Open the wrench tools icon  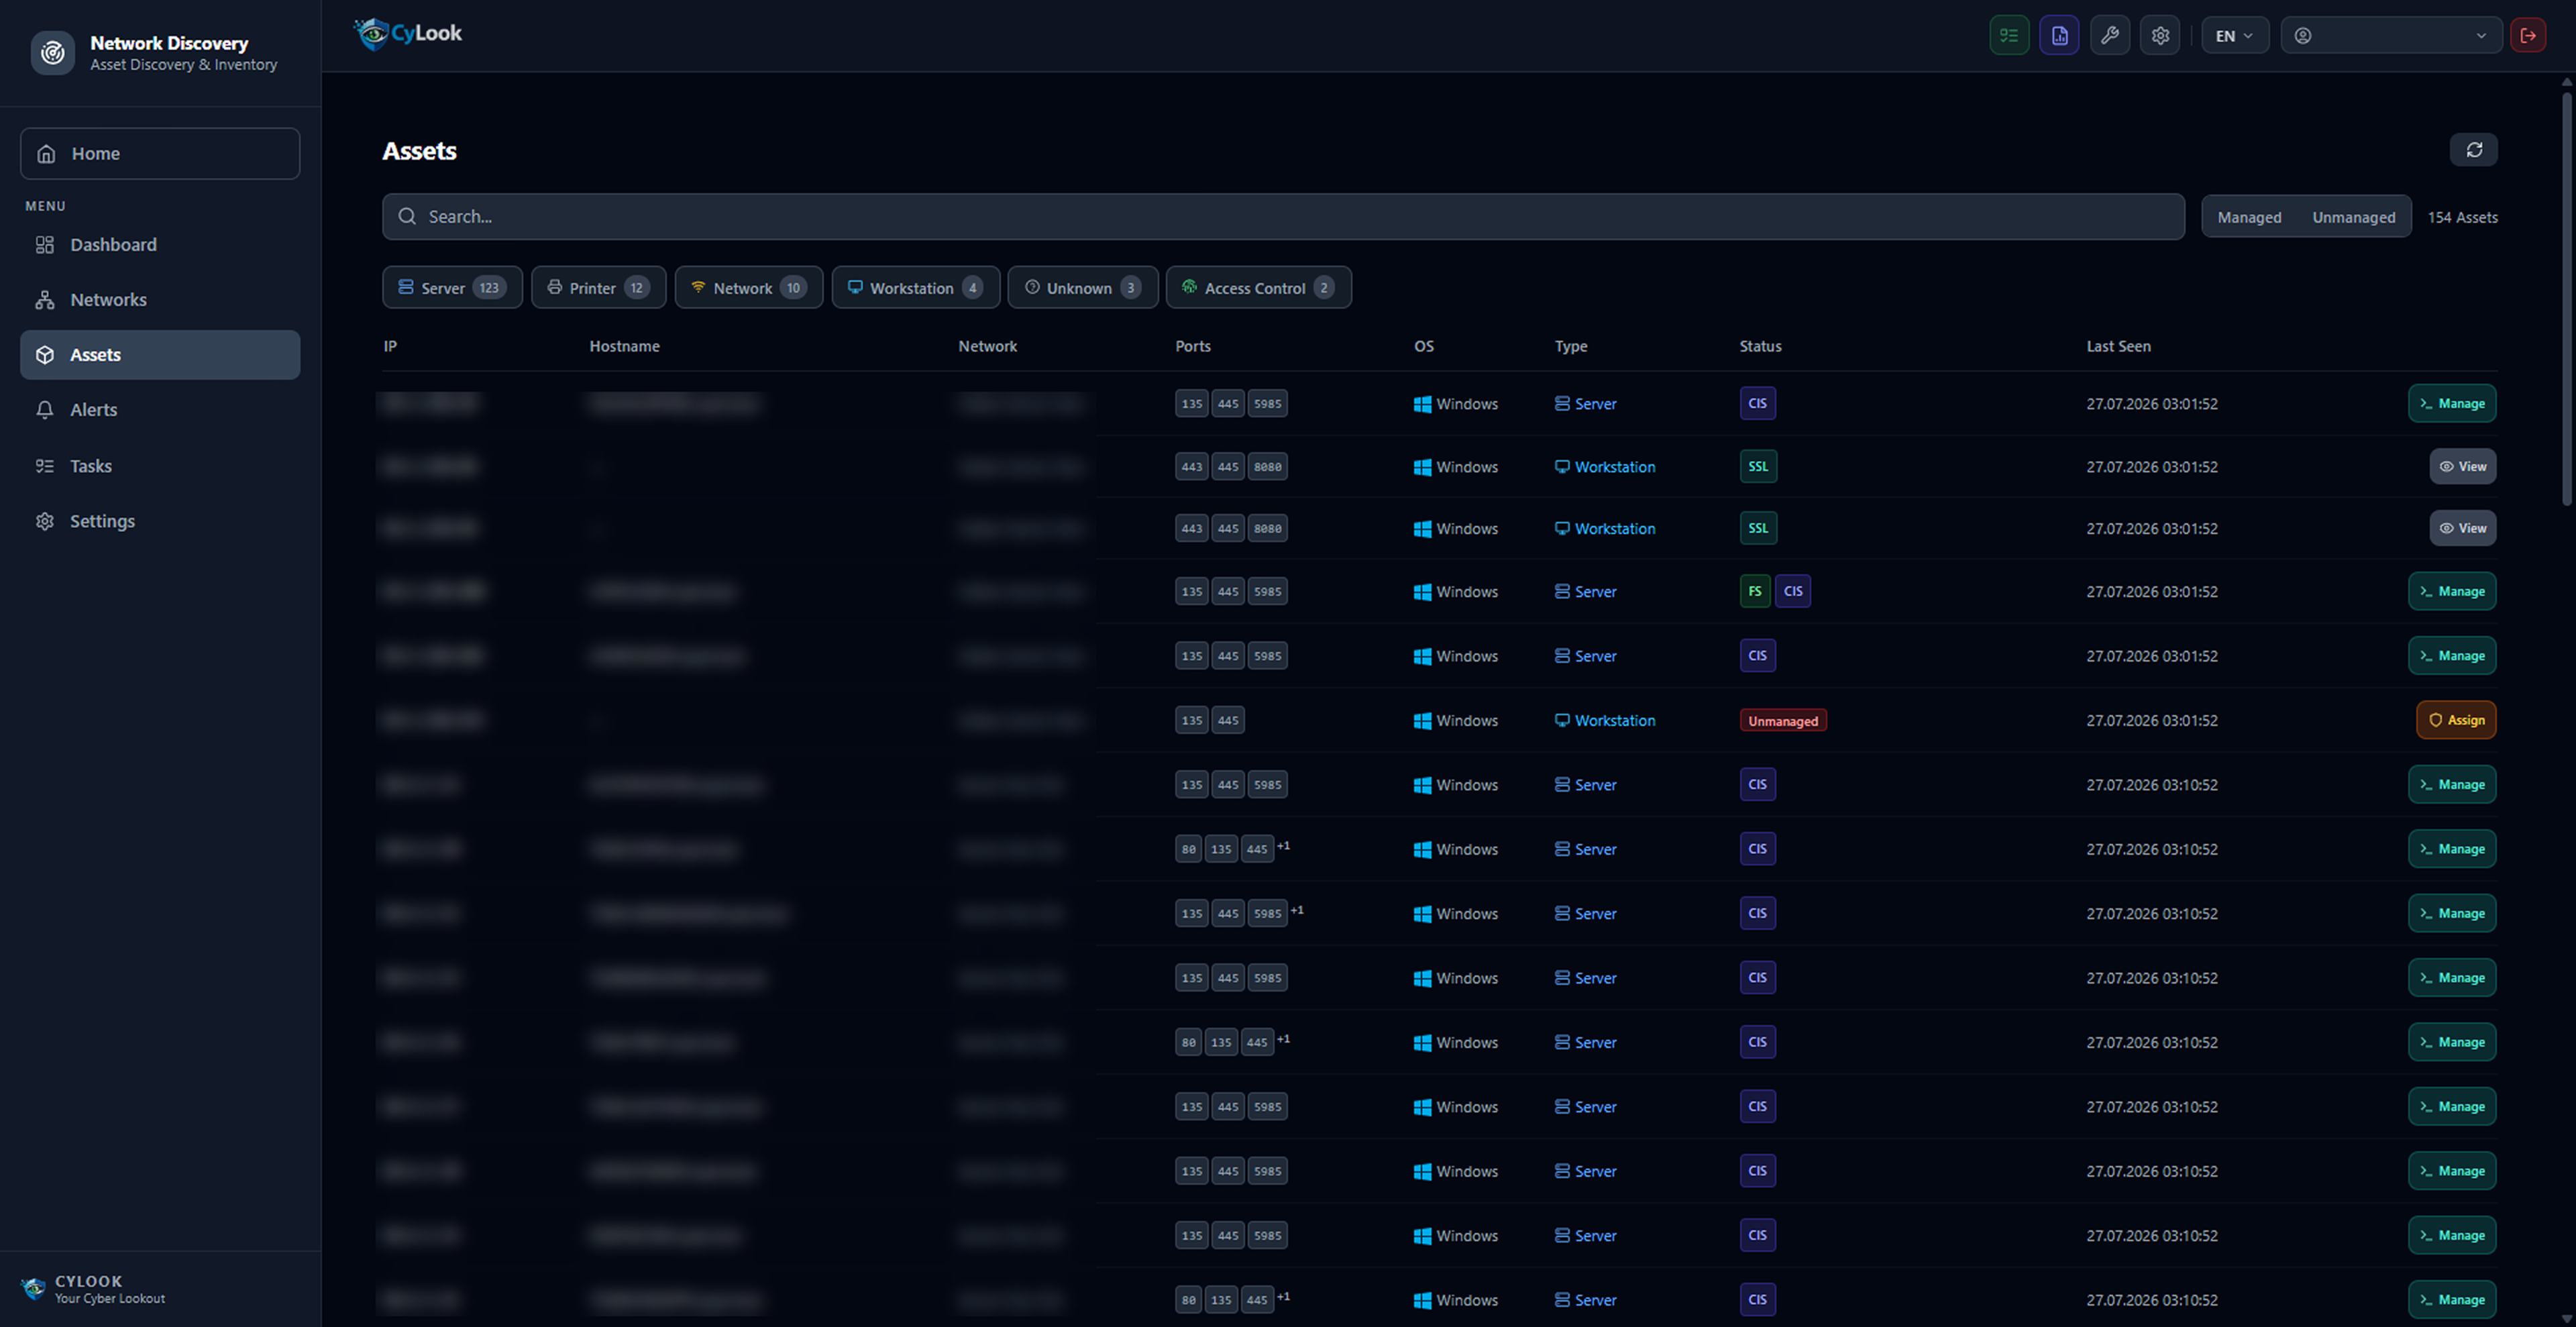(x=2109, y=36)
